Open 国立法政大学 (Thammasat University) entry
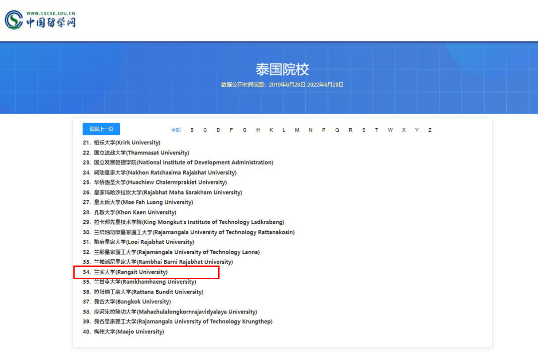538x353 pixels. 136,153
